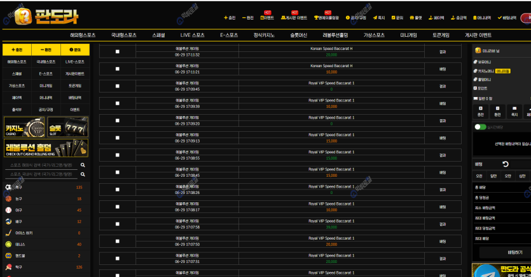
Task: Select the basketball 농구 icon in sidebar
Action: pos(8,199)
